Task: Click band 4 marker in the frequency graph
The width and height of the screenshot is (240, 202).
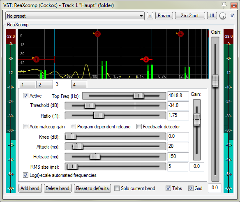Action: click(180, 34)
